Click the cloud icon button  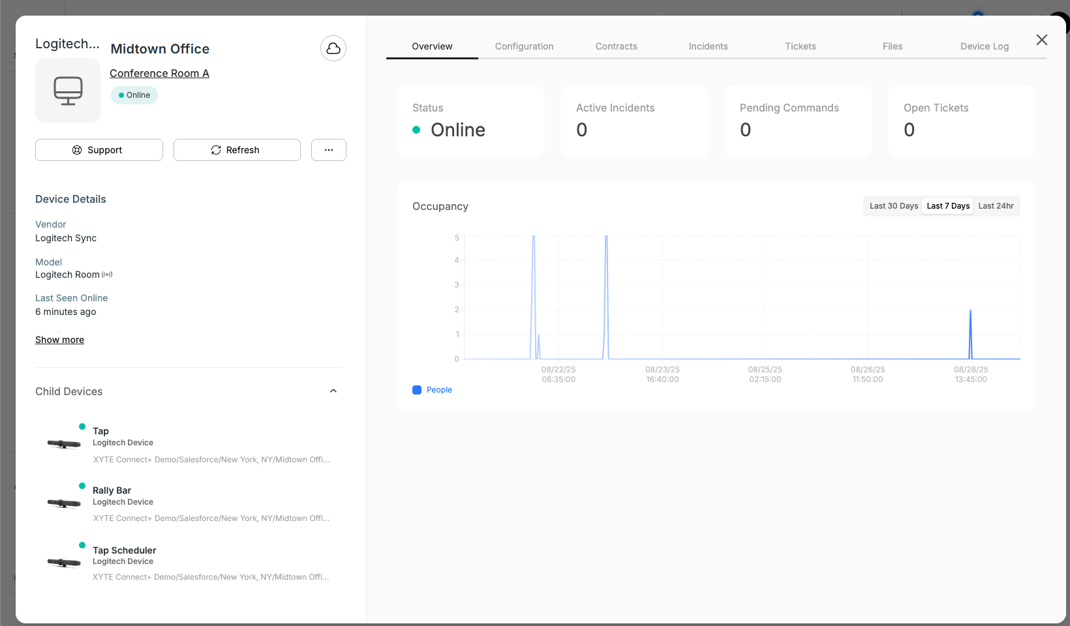(x=333, y=48)
